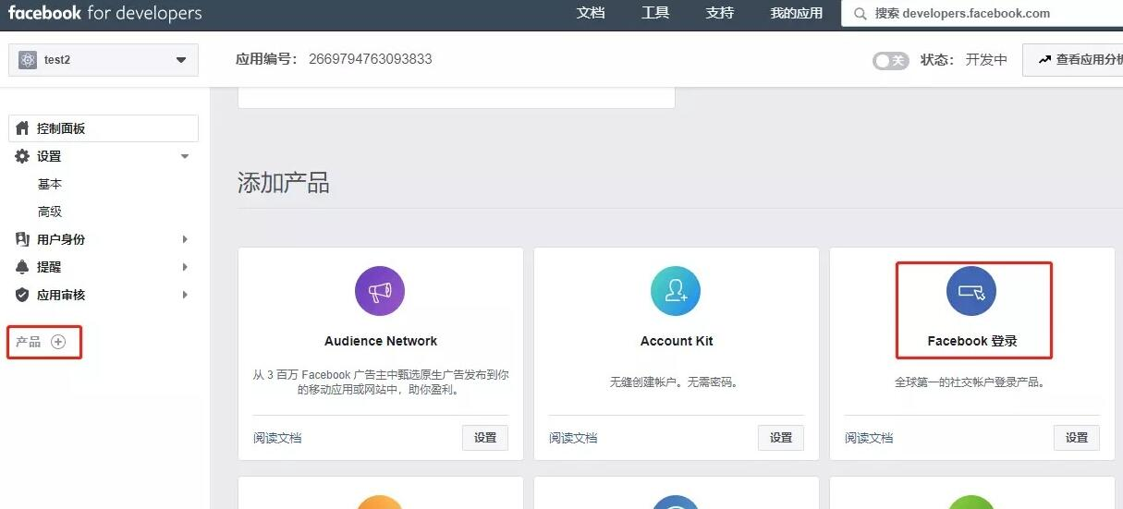This screenshot has width=1123, height=509.
Task: Click the 用户身份 icon in sidebar
Action: [23, 239]
